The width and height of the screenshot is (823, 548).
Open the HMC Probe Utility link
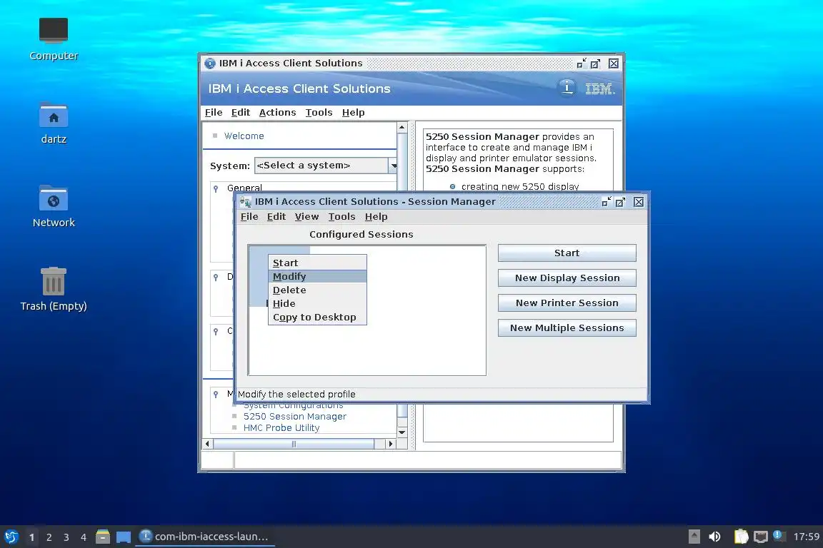pos(281,428)
